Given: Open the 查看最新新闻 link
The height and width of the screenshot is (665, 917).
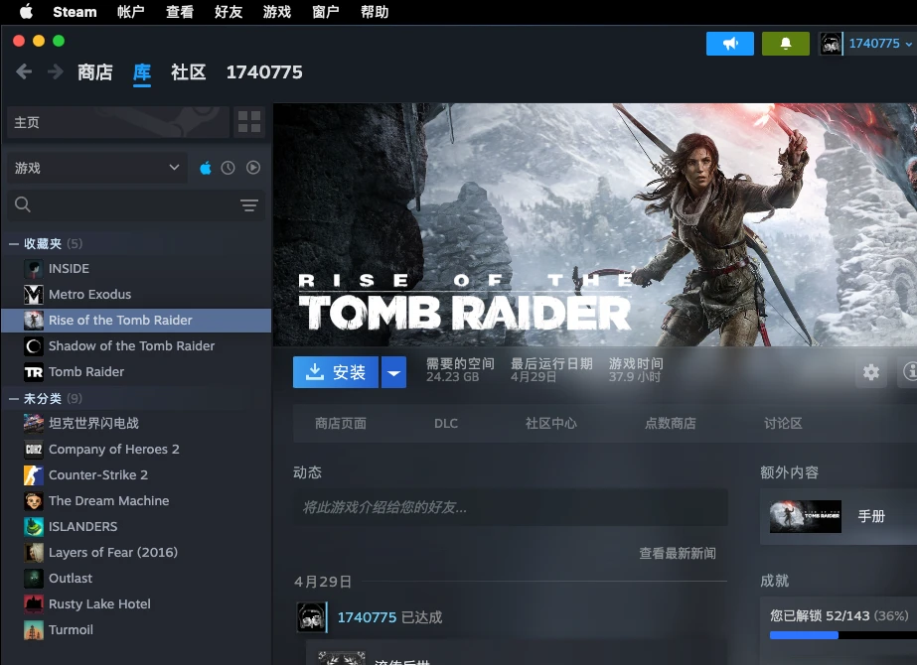Looking at the screenshot, I should [x=677, y=553].
